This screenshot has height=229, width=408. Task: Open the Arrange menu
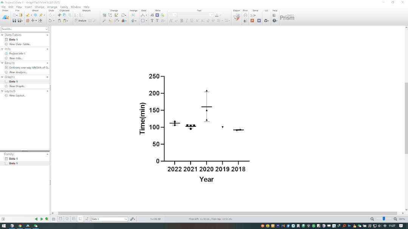tap(52, 7)
